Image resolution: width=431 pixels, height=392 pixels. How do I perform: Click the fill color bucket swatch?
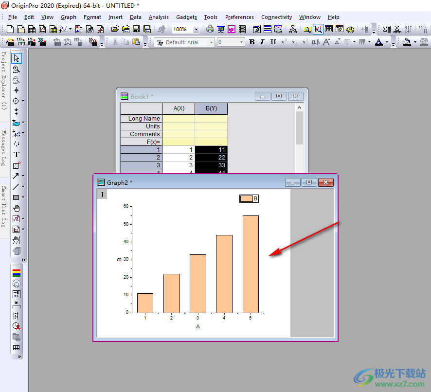pos(407,42)
